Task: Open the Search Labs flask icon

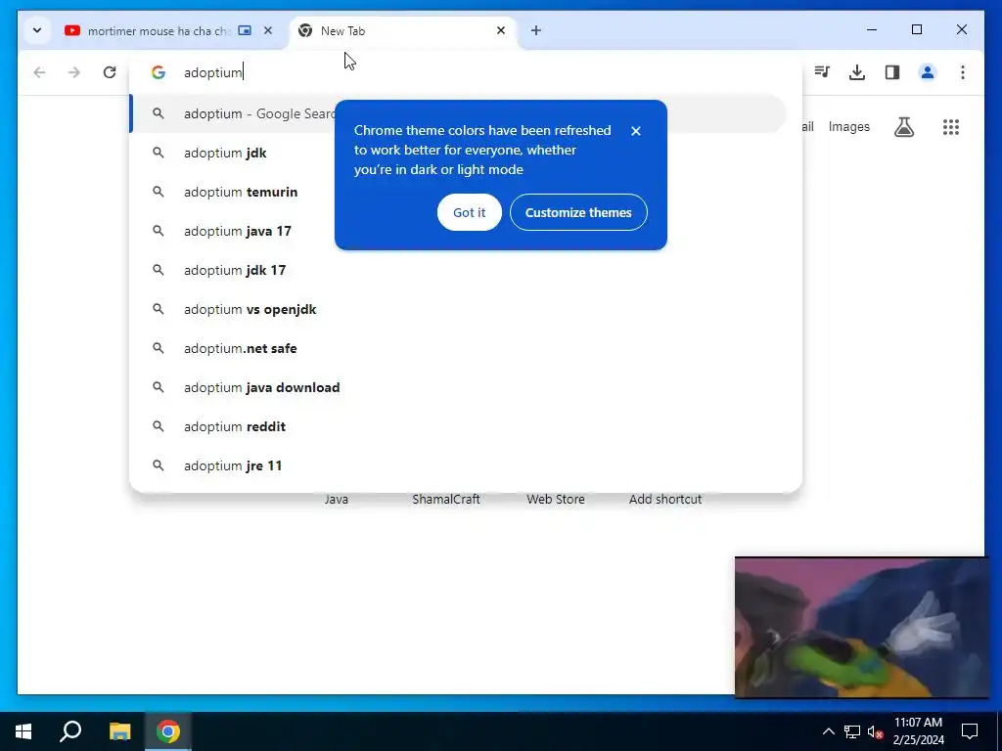Action: point(903,127)
